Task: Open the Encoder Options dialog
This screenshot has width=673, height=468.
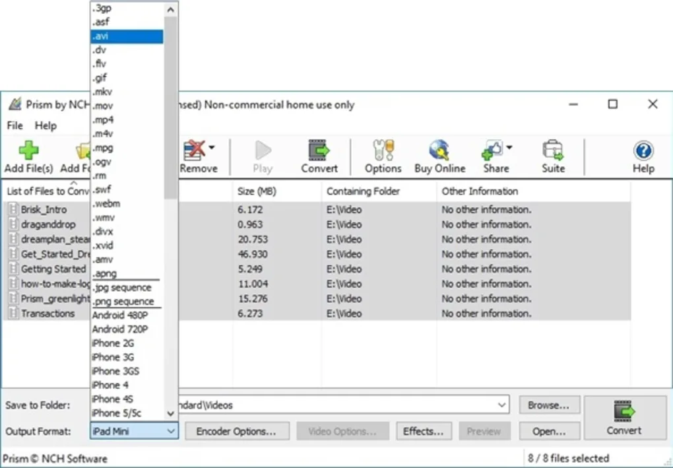Action: click(237, 431)
